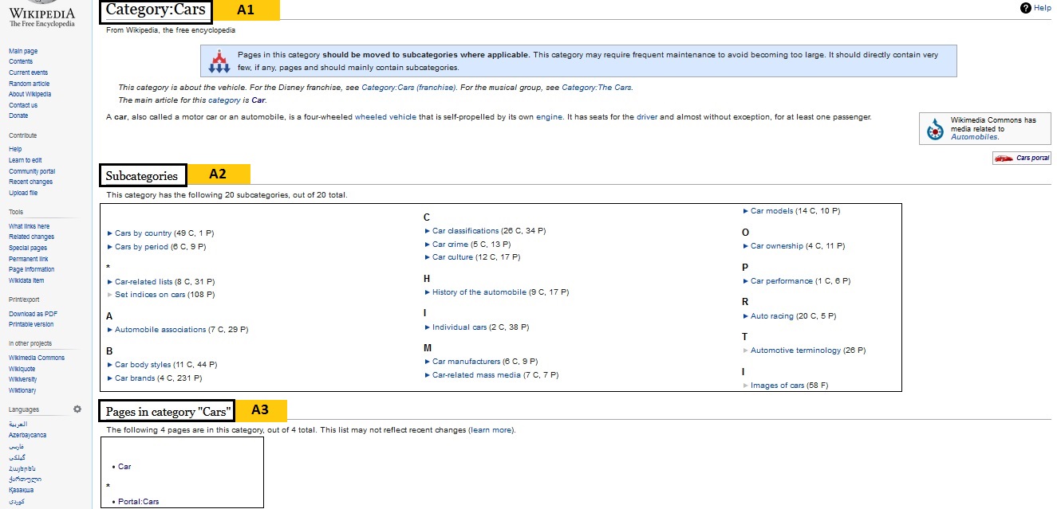Open the Page information sidebar link

[31, 269]
